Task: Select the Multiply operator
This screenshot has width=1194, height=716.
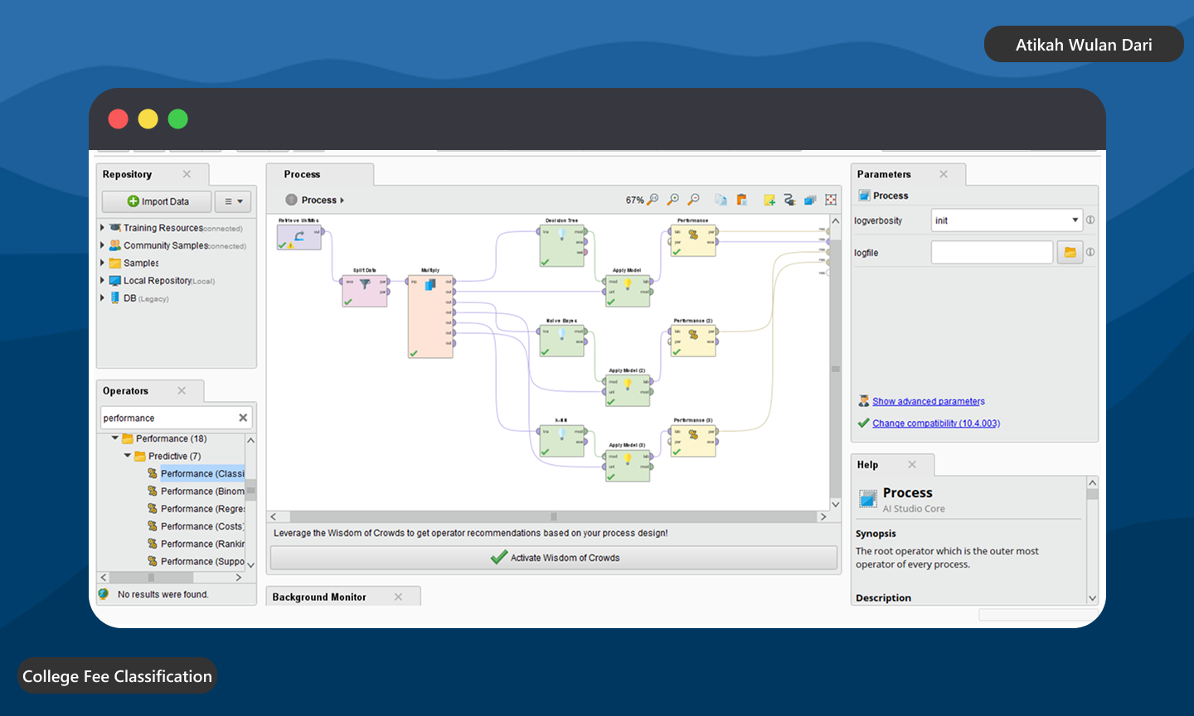Action: coord(430,316)
